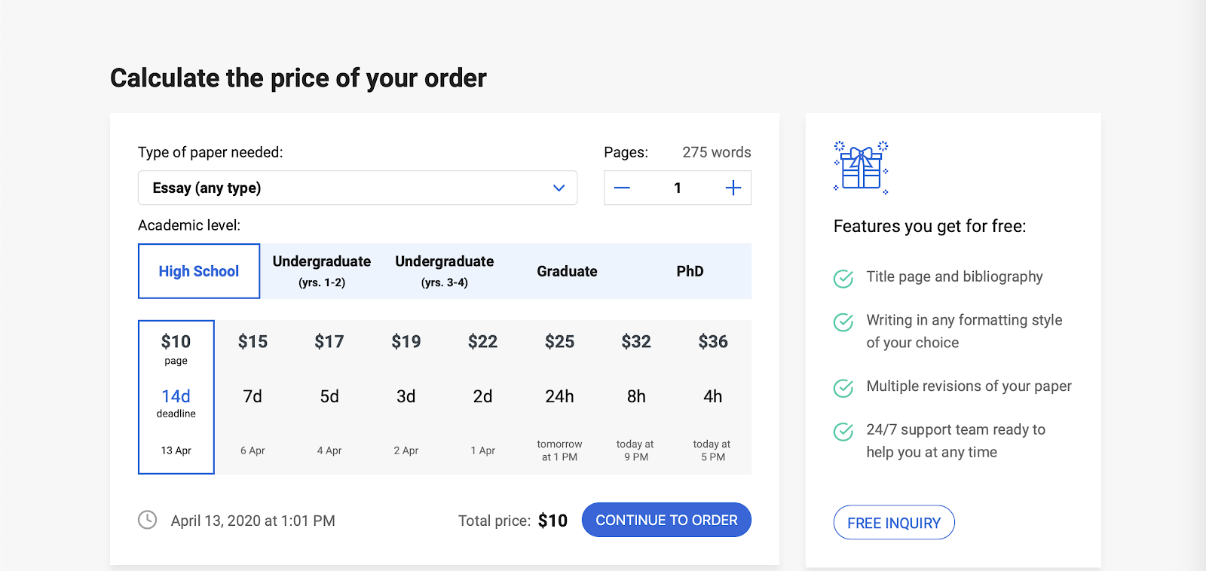The image size is (1206, 571).
Task: Click the minus icon to reduce pages
Action: tap(622, 188)
